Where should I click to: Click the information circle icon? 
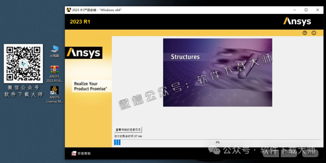tap(314, 33)
